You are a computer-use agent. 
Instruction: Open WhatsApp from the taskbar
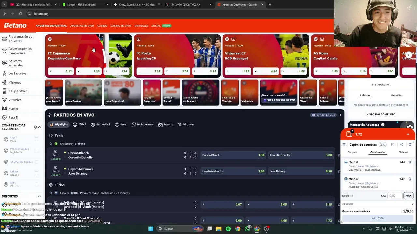coord(247,229)
